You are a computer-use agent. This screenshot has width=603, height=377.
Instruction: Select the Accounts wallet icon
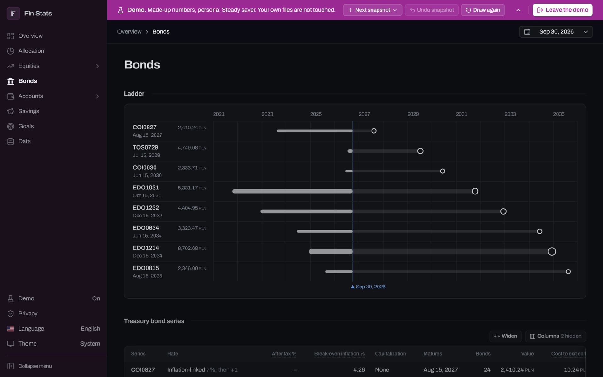click(x=10, y=96)
